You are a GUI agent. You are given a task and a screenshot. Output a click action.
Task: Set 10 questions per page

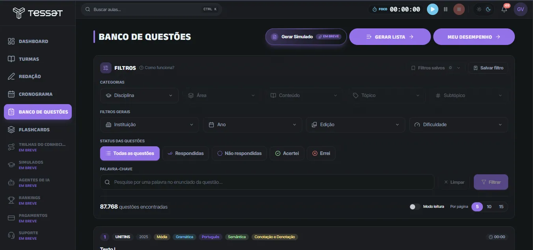[489, 207]
